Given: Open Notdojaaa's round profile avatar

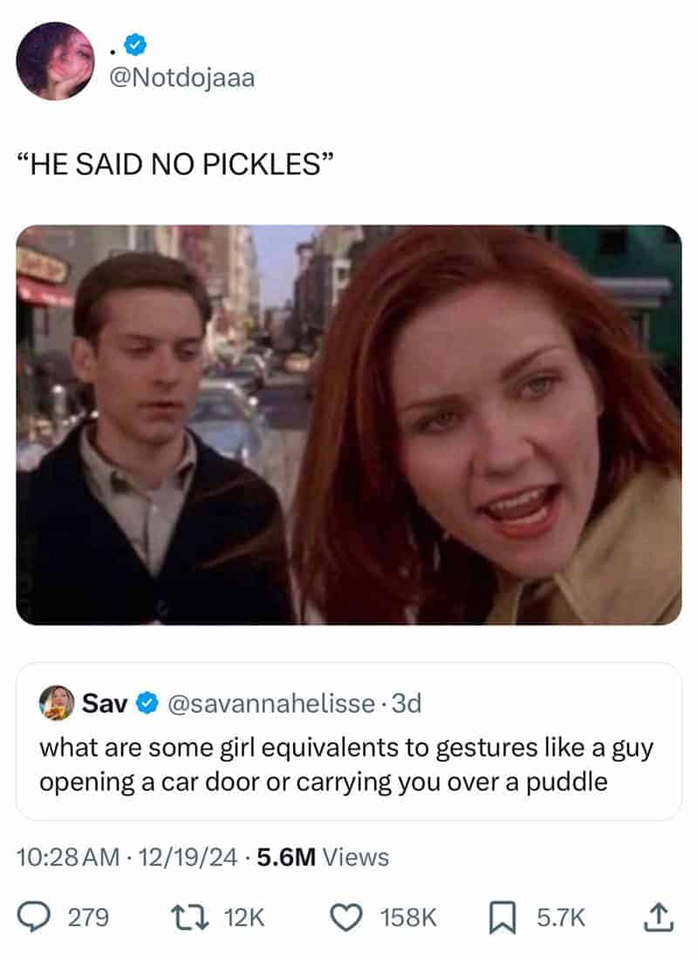Looking at the screenshot, I should (x=55, y=61).
